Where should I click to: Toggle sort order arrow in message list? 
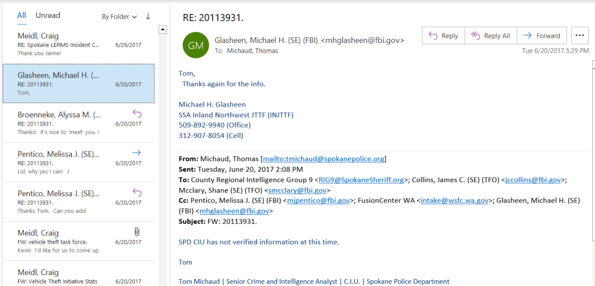(x=148, y=16)
